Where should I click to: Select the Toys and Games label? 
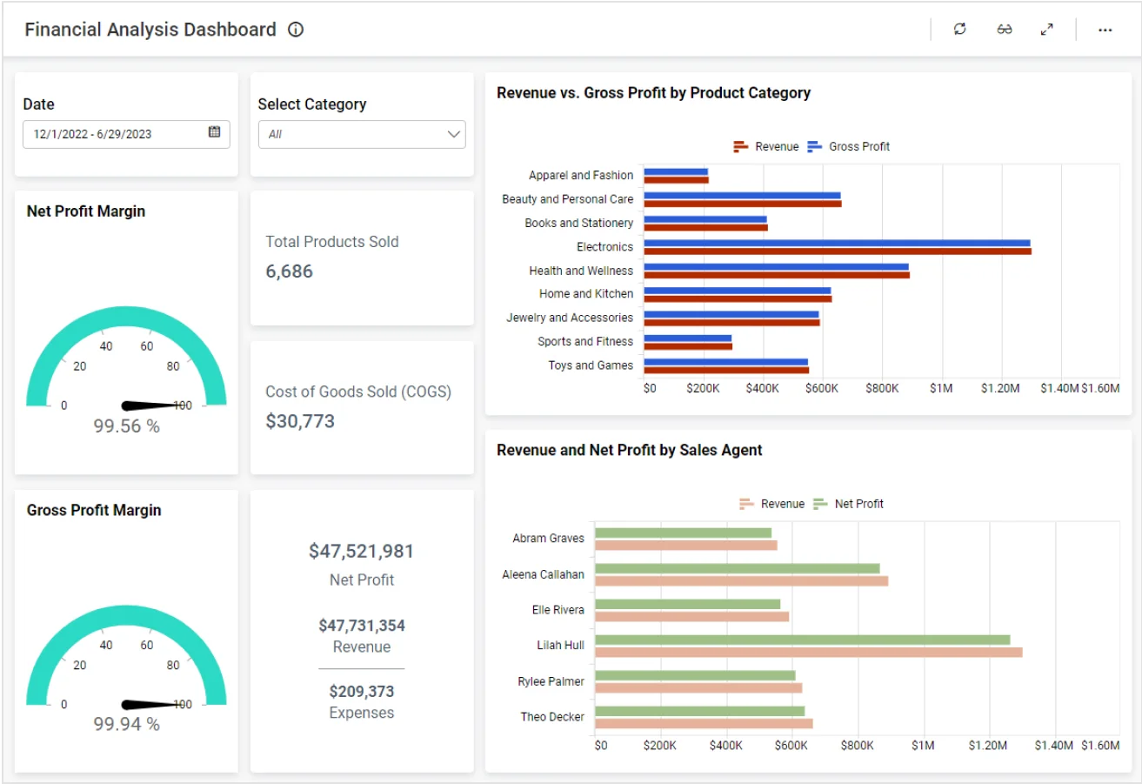coord(591,365)
